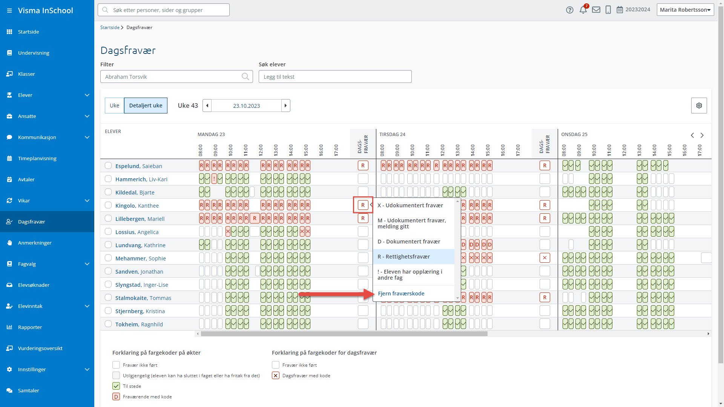Click the mobile phone icon in the header
The width and height of the screenshot is (724, 407).
pyautogui.click(x=608, y=10)
